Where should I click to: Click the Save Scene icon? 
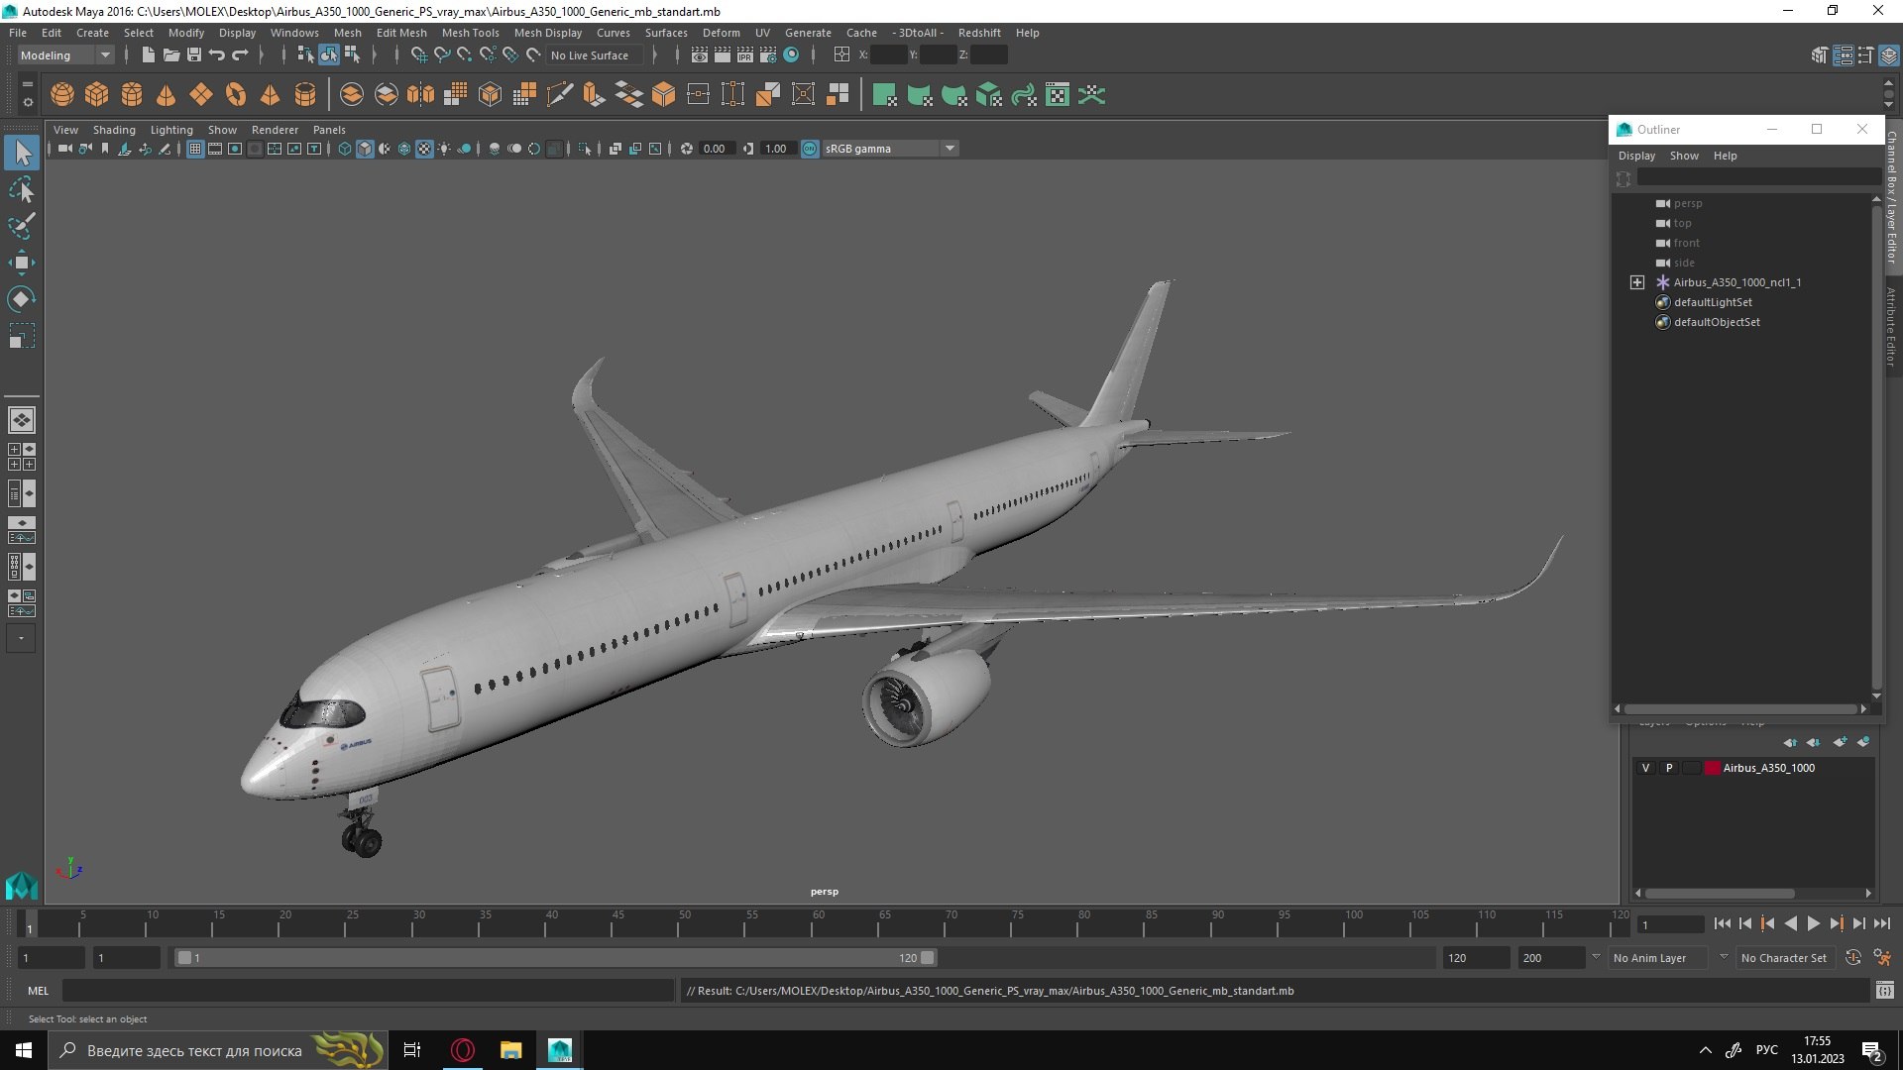pos(194,55)
